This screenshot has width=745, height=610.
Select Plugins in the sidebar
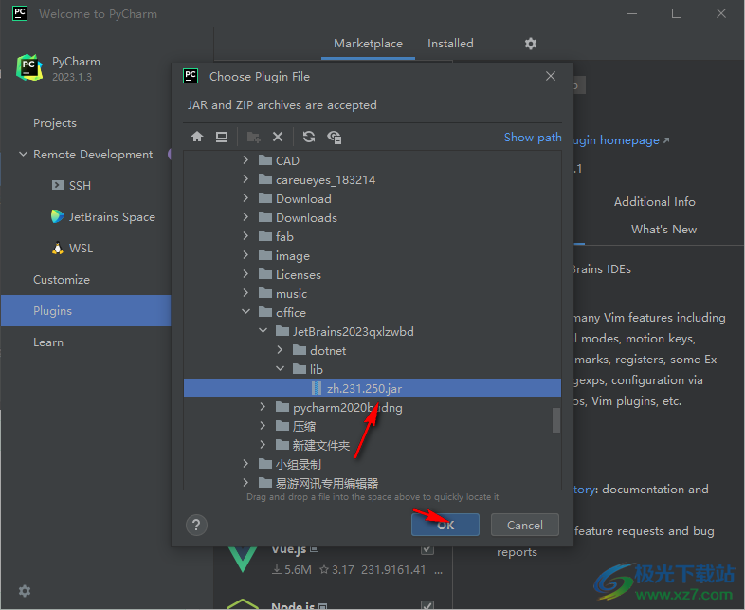coord(85,310)
